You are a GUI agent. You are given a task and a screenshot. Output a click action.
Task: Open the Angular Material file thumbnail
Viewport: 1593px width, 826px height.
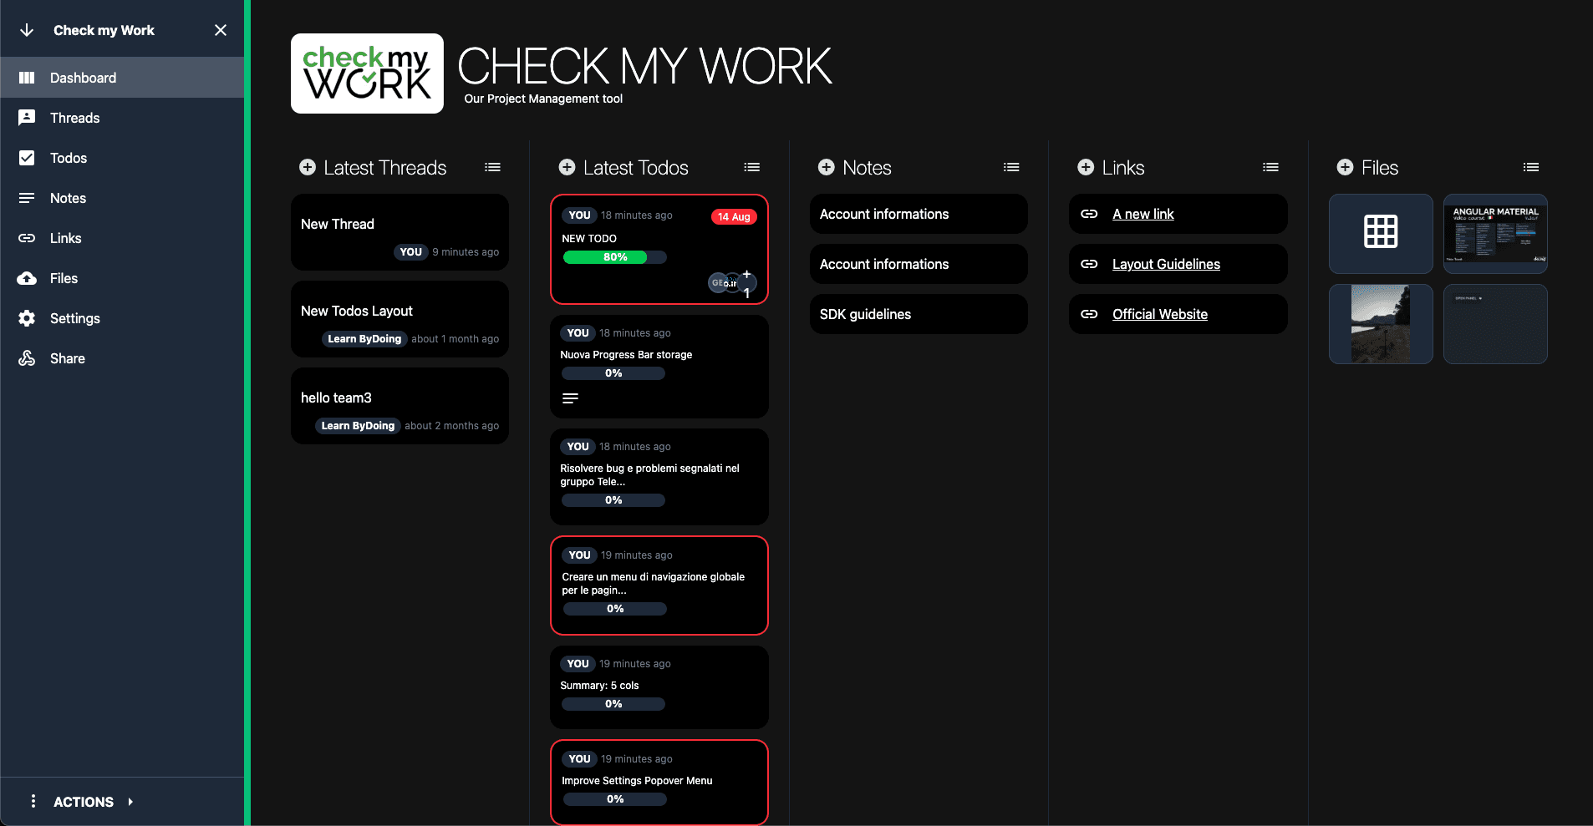[x=1495, y=234]
